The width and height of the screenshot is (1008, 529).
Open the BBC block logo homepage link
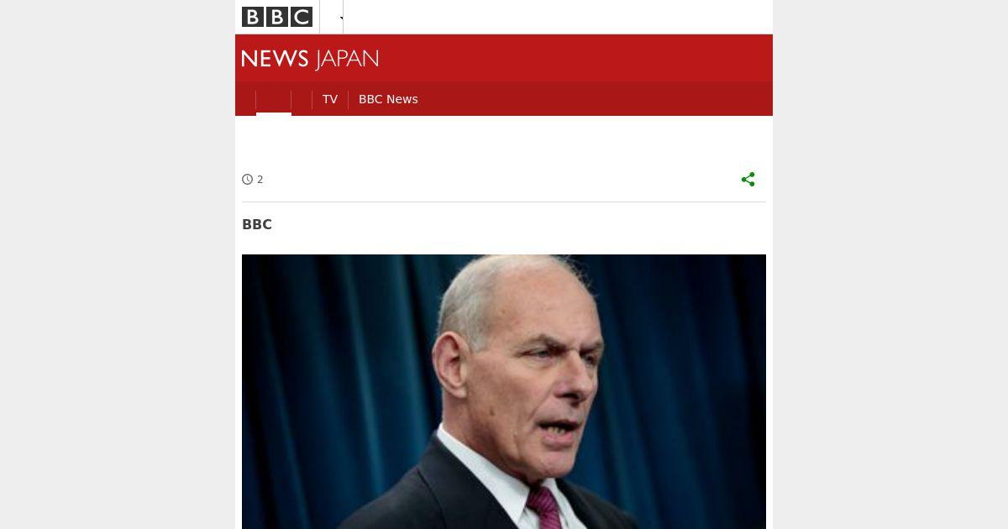(277, 17)
